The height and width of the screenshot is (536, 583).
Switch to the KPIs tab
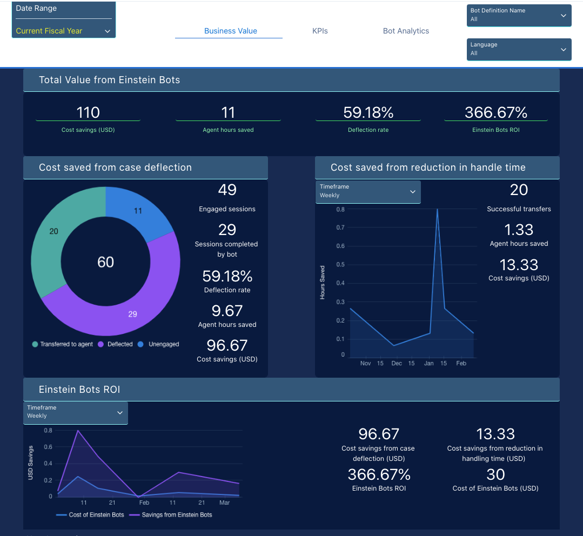320,31
